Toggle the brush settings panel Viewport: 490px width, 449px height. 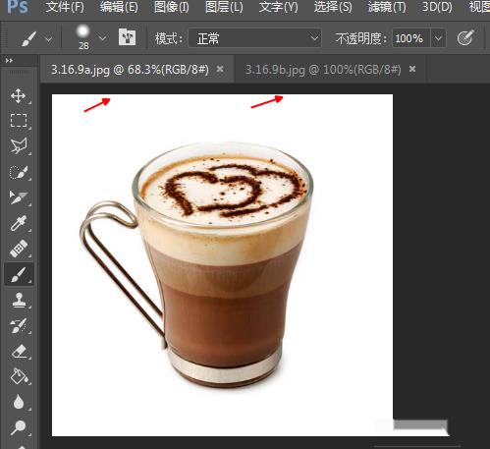127,36
